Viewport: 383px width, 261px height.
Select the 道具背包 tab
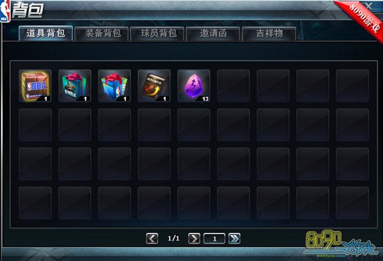pos(46,33)
